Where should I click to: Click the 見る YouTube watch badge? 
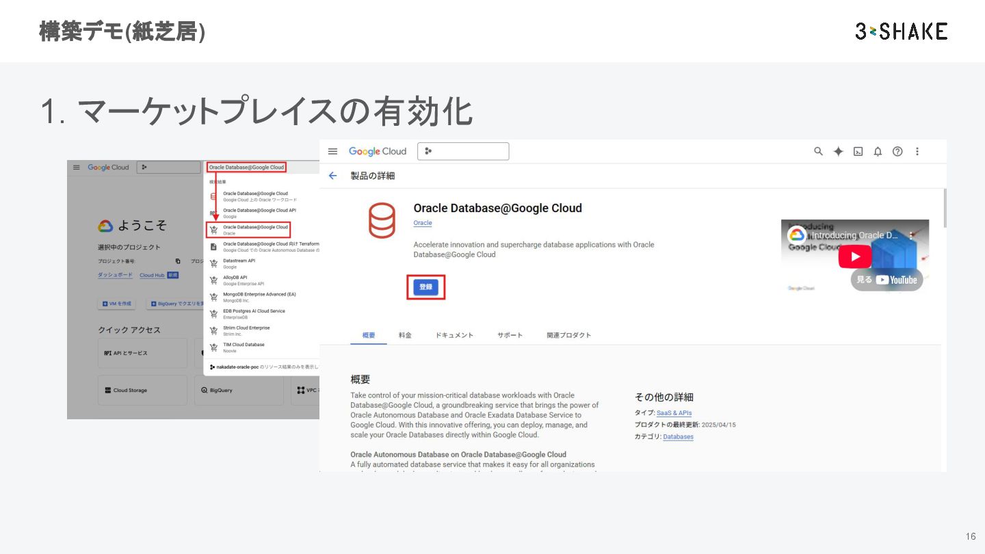[x=886, y=280]
